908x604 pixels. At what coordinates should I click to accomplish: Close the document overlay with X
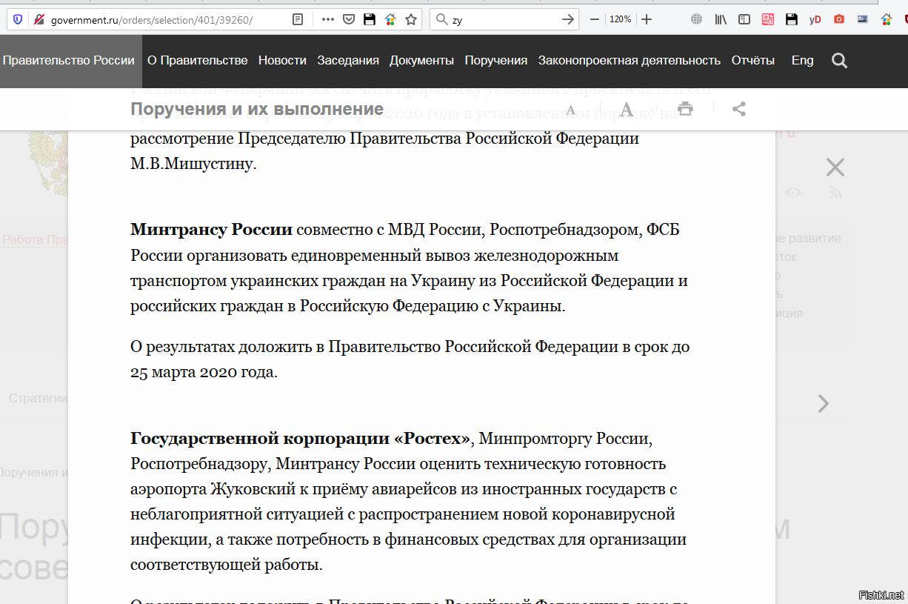[x=835, y=167]
